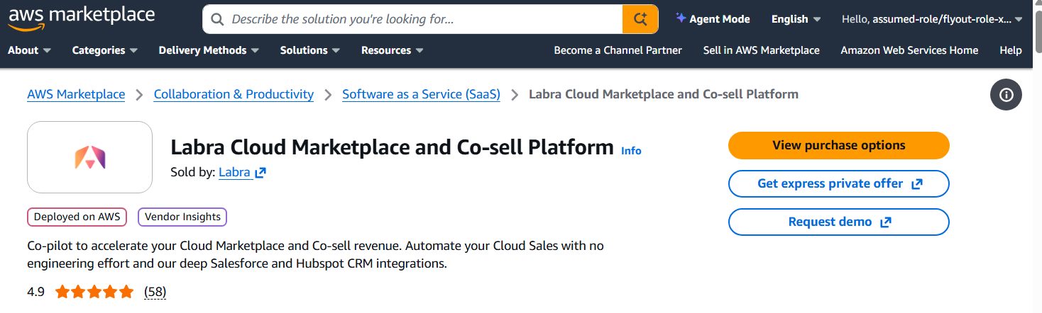Open Collaboration & Productivity breadcrumb link

pyautogui.click(x=234, y=94)
